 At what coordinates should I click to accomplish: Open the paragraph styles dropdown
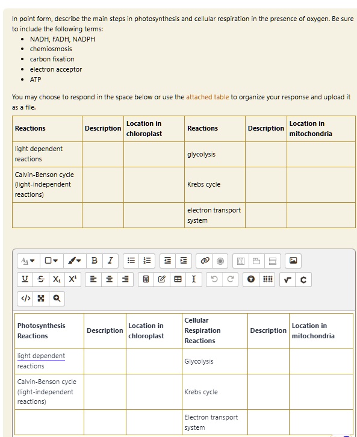tap(28, 261)
